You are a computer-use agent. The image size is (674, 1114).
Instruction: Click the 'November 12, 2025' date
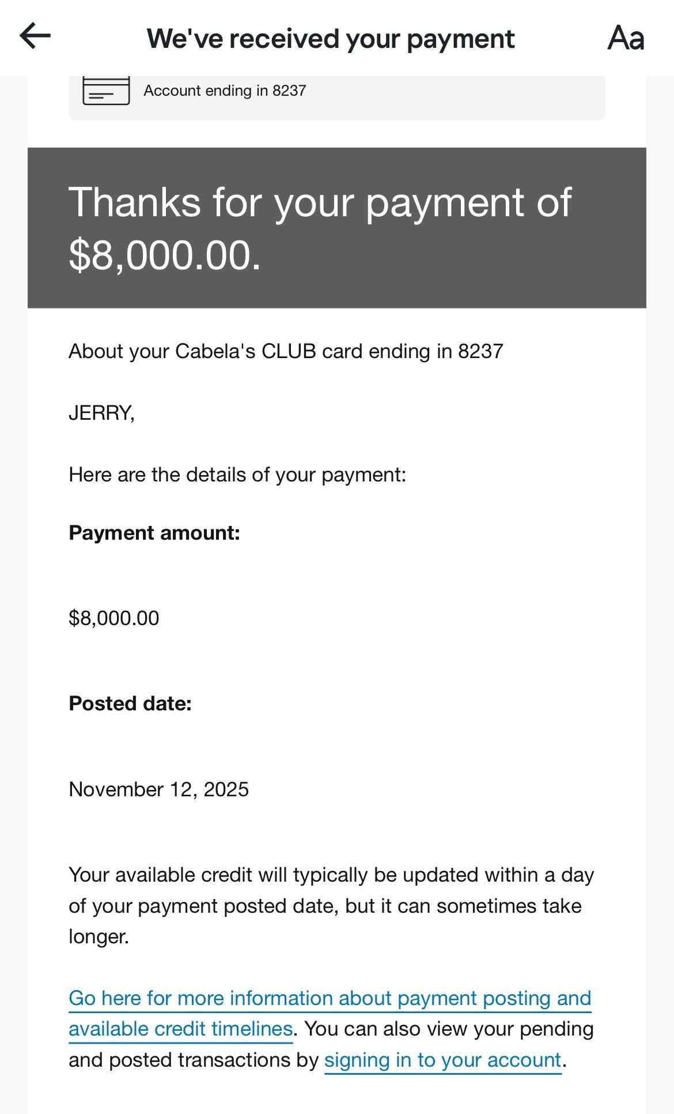[x=159, y=789]
